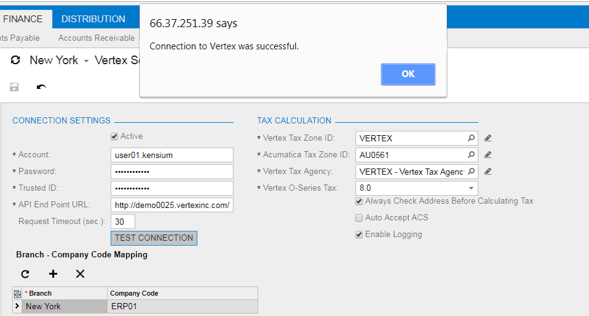589x316 pixels.
Task: Toggle the Enable Logging checkbox
Action: pos(359,235)
